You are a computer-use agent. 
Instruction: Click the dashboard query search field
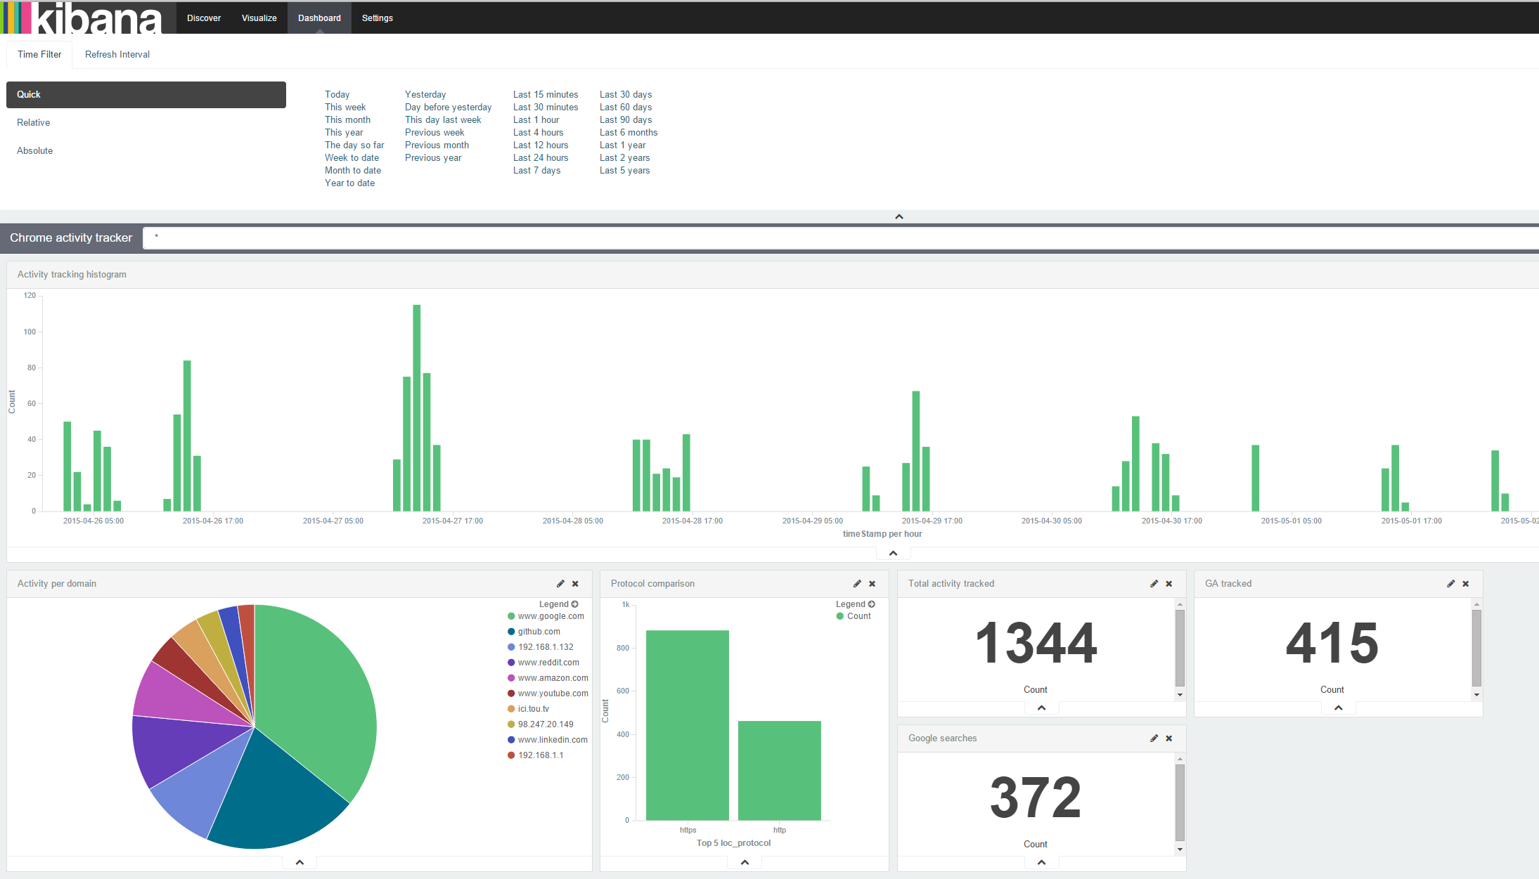(x=840, y=237)
